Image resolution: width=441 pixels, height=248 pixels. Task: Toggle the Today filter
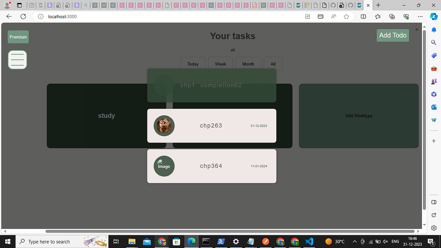[193, 64]
